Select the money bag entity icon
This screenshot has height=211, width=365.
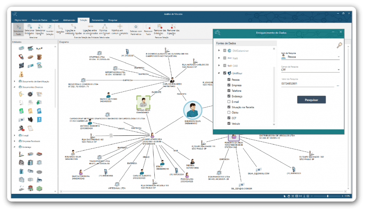click(x=21, y=74)
